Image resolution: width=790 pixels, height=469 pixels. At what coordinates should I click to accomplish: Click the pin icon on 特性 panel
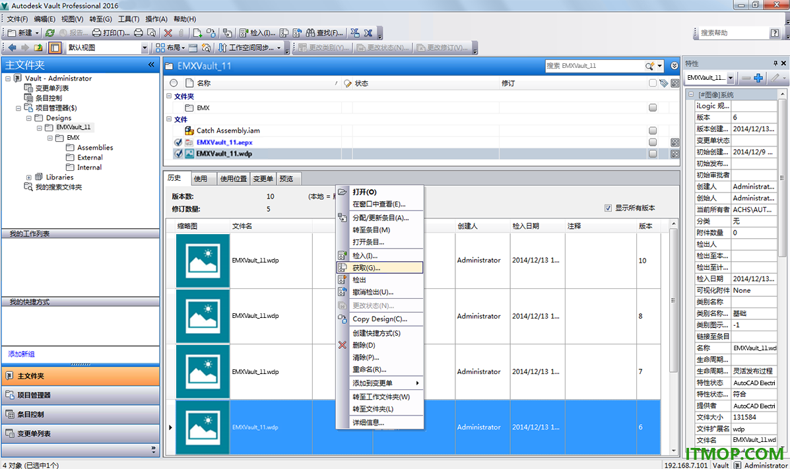pyautogui.click(x=775, y=63)
